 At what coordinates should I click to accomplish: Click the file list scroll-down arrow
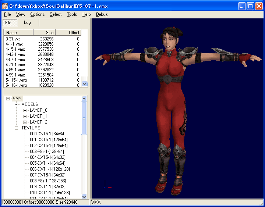pyautogui.click(x=84, y=84)
